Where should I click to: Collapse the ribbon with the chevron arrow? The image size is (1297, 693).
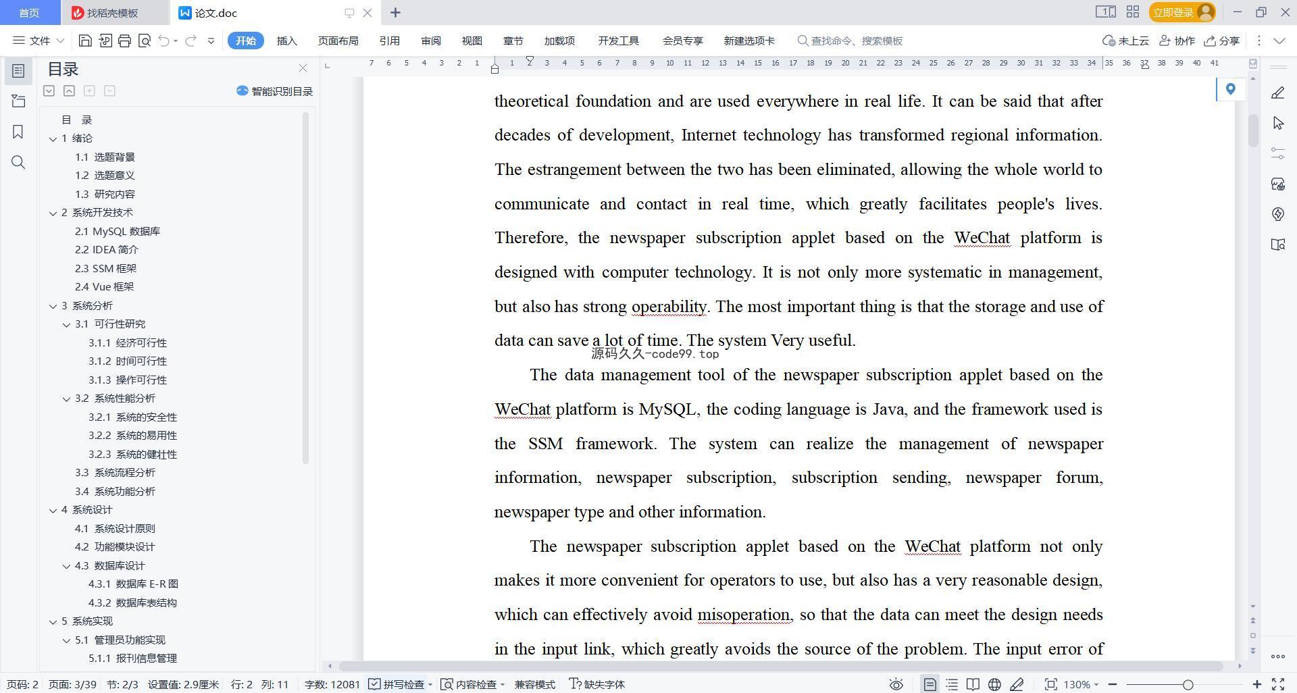point(1279,41)
